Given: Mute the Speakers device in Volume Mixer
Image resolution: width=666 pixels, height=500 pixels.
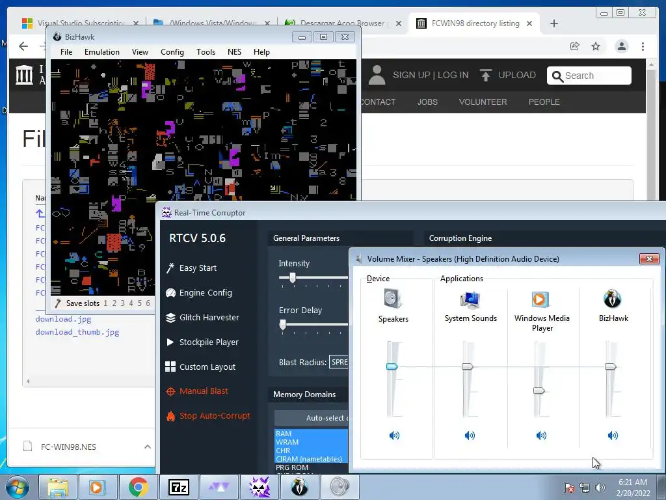Looking at the screenshot, I should tap(394, 435).
